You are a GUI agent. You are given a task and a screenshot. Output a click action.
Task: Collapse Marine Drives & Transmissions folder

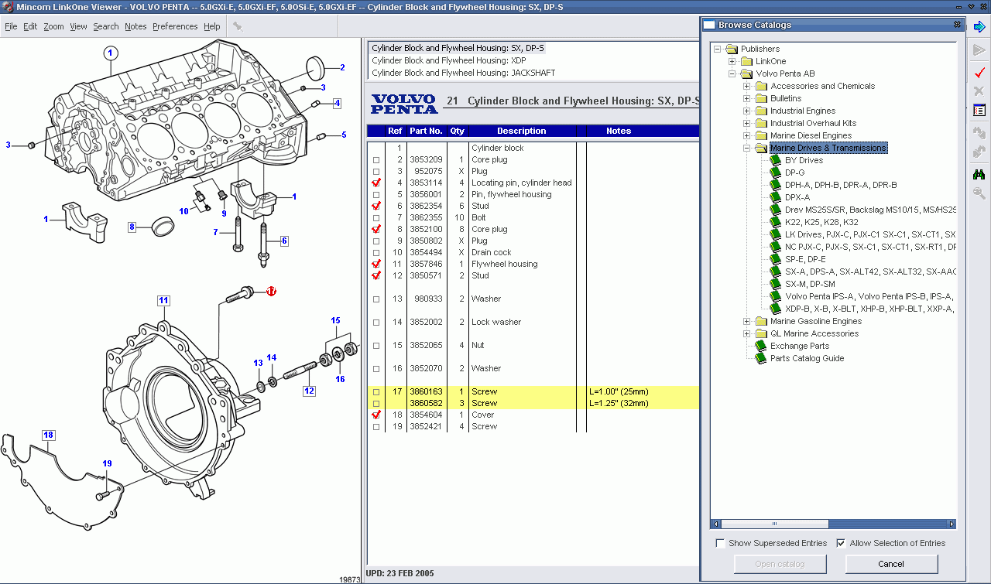click(x=747, y=148)
